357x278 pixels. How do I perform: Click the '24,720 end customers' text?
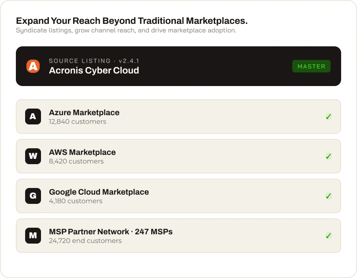[x=85, y=240]
